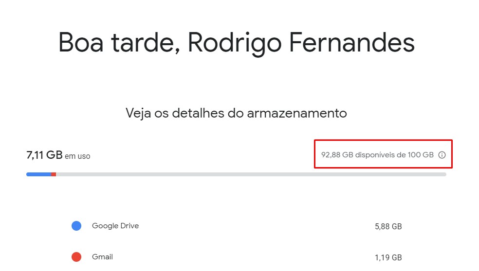Screen dimensions: 479x271
Task: Click the red segment of the storage bar
Action: coord(54,174)
